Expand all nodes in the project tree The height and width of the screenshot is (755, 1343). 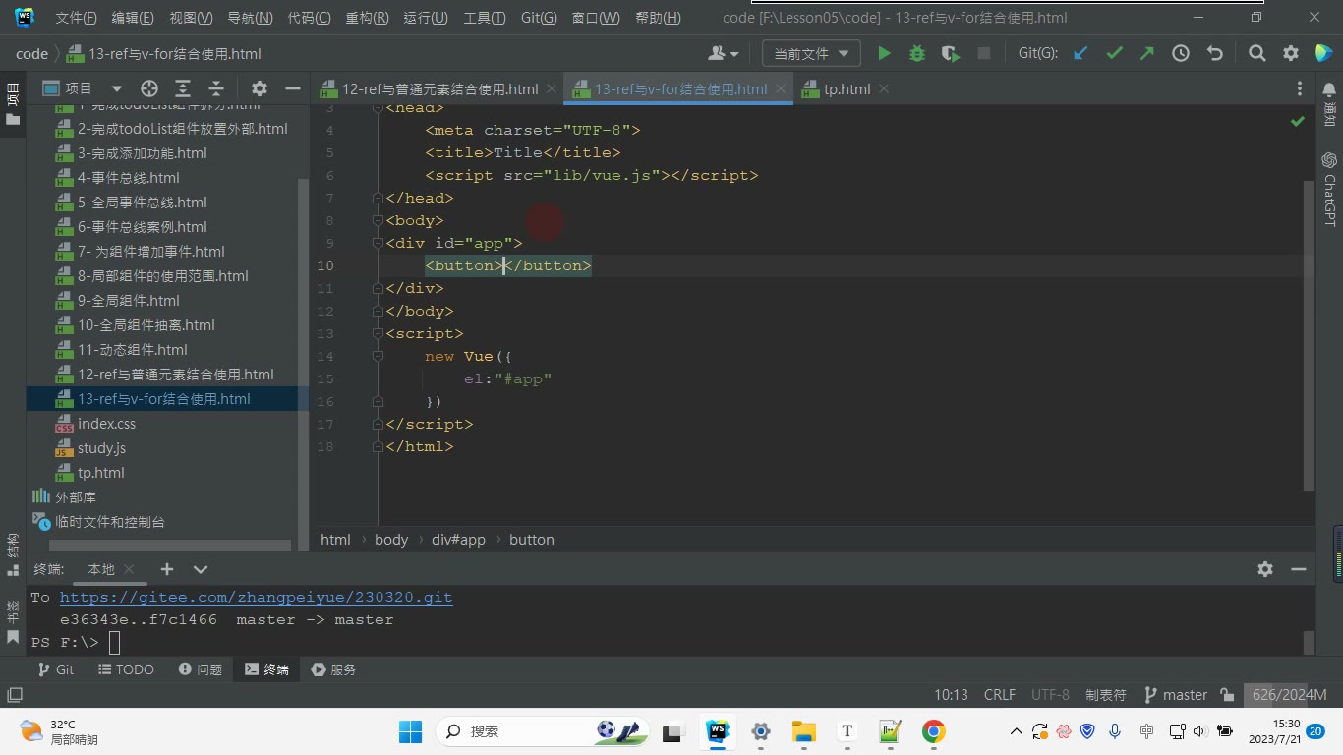click(x=183, y=88)
